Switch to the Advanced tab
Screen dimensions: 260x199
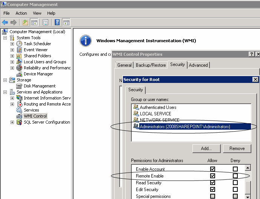pyautogui.click(x=198, y=65)
